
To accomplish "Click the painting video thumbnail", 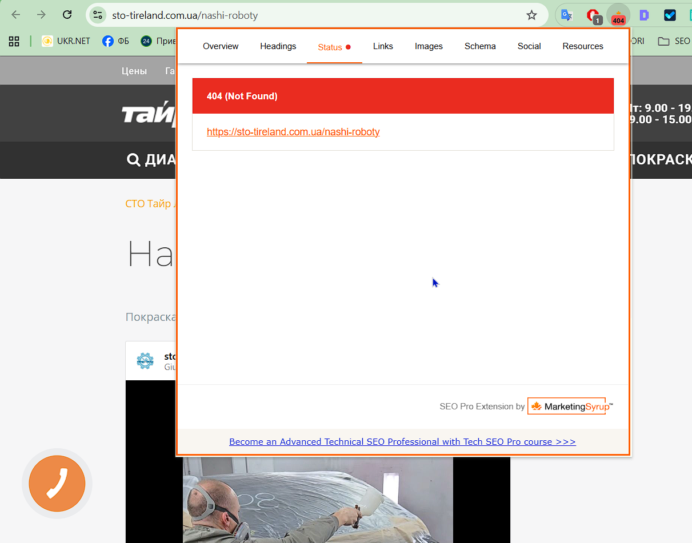I will point(318,500).
